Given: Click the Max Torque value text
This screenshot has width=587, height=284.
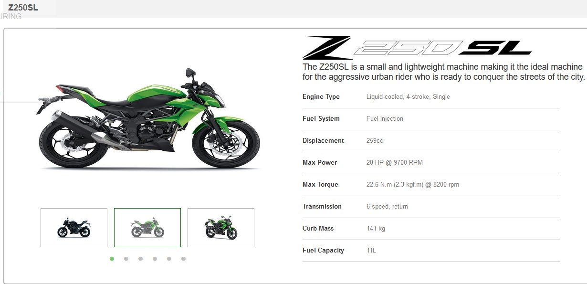Looking at the screenshot, I should click(x=413, y=185).
